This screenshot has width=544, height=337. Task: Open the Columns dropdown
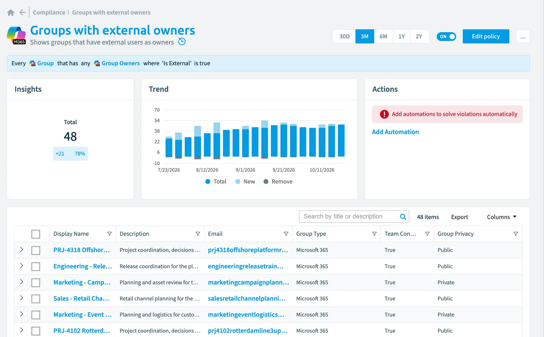pos(502,217)
